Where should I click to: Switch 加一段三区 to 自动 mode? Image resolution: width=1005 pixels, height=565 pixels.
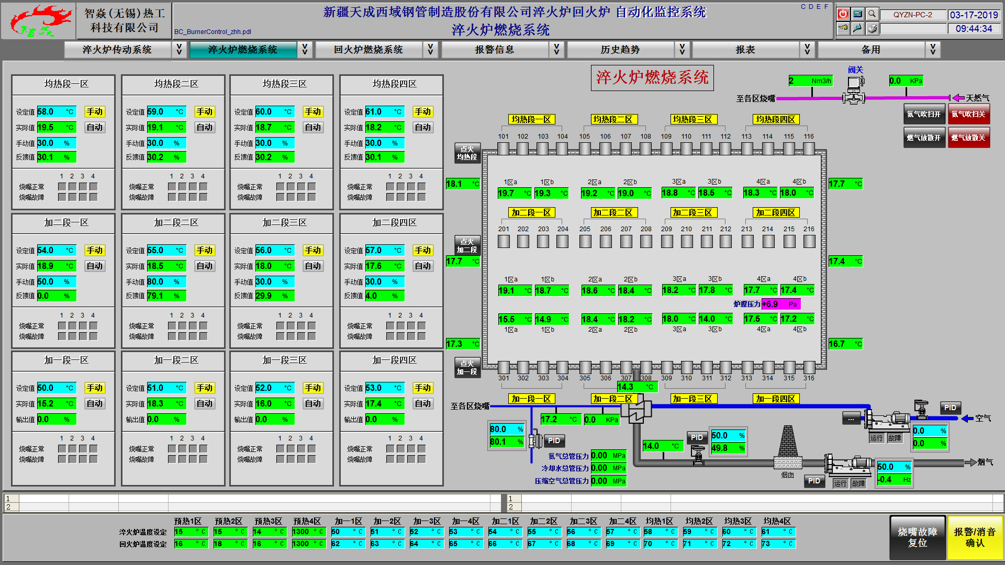point(313,403)
